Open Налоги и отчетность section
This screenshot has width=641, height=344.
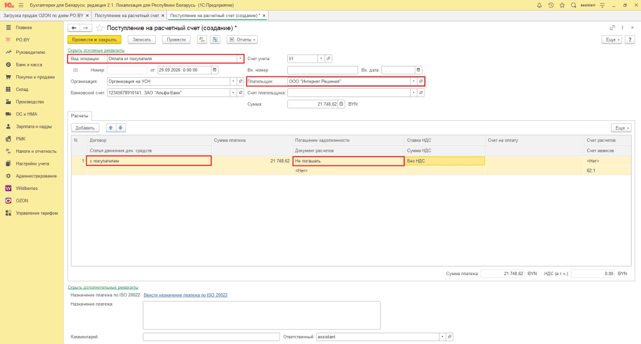[x=36, y=152]
